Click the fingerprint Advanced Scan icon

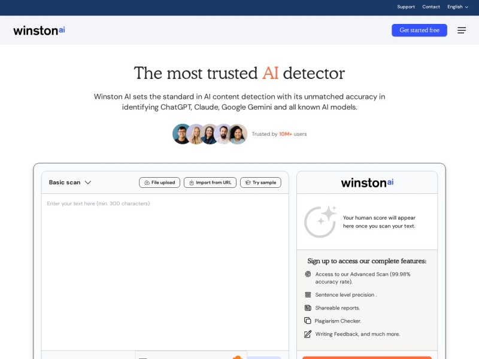[x=308, y=274]
